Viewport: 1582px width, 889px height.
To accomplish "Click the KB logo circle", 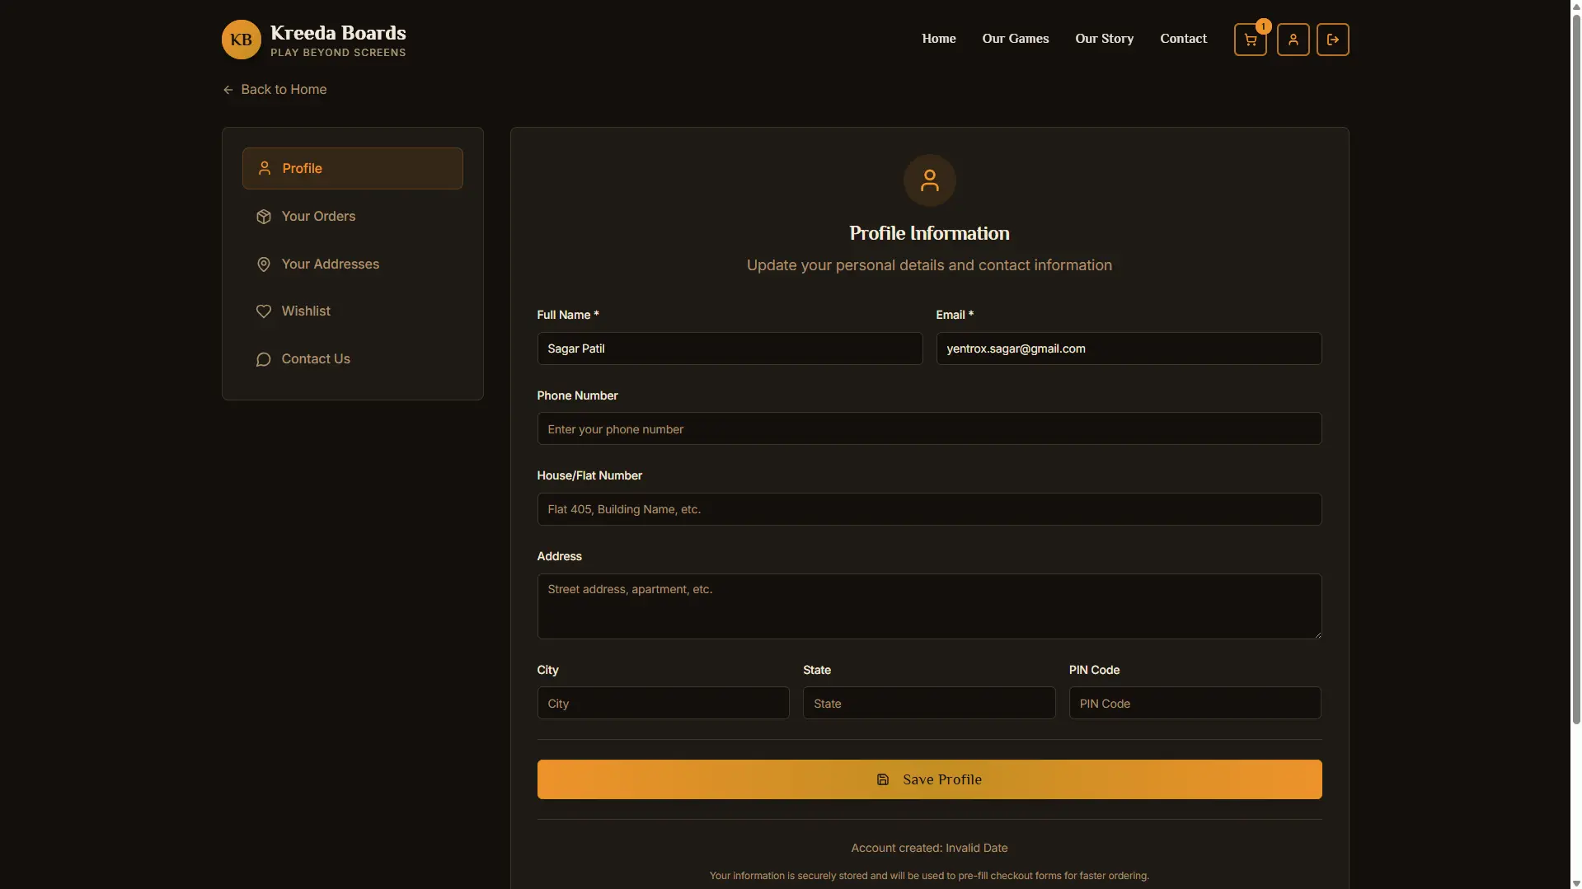I will coord(241,39).
